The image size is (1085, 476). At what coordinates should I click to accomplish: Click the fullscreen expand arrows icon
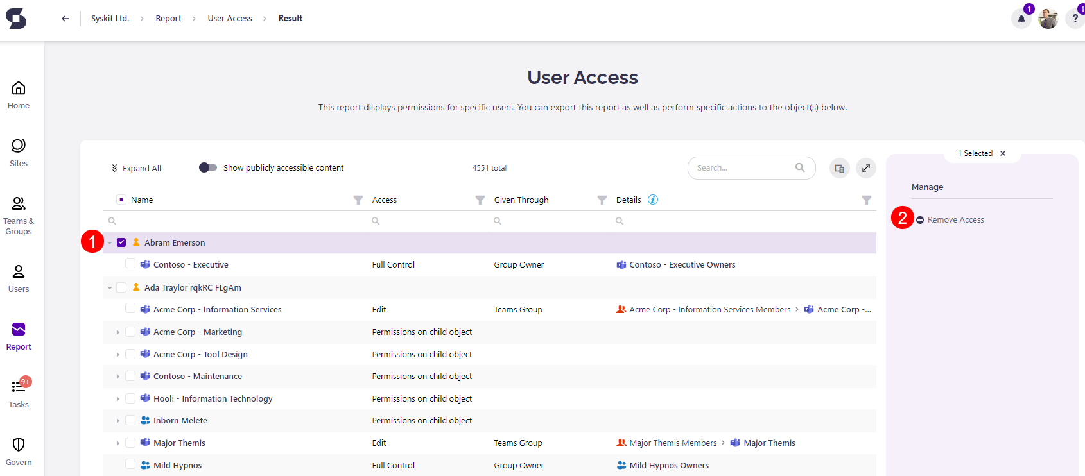pyautogui.click(x=866, y=168)
